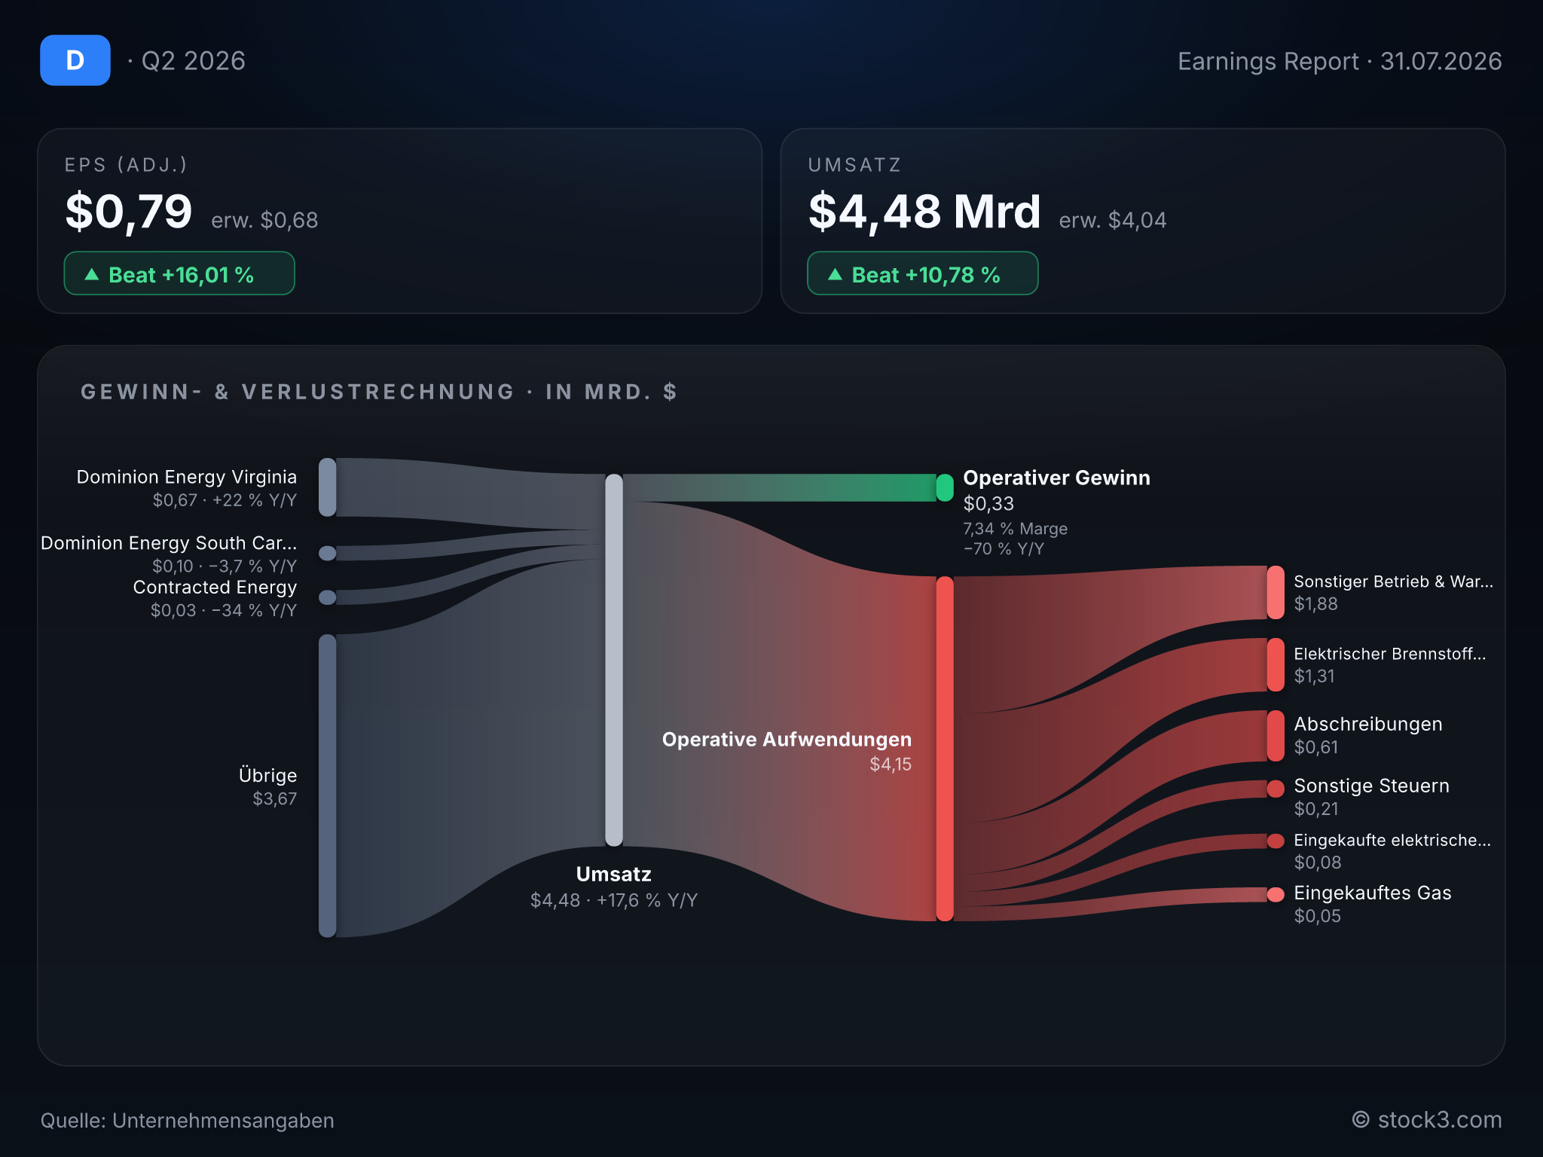
Task: Click the Eingekauftes Gas node dot
Action: [x=1276, y=894]
